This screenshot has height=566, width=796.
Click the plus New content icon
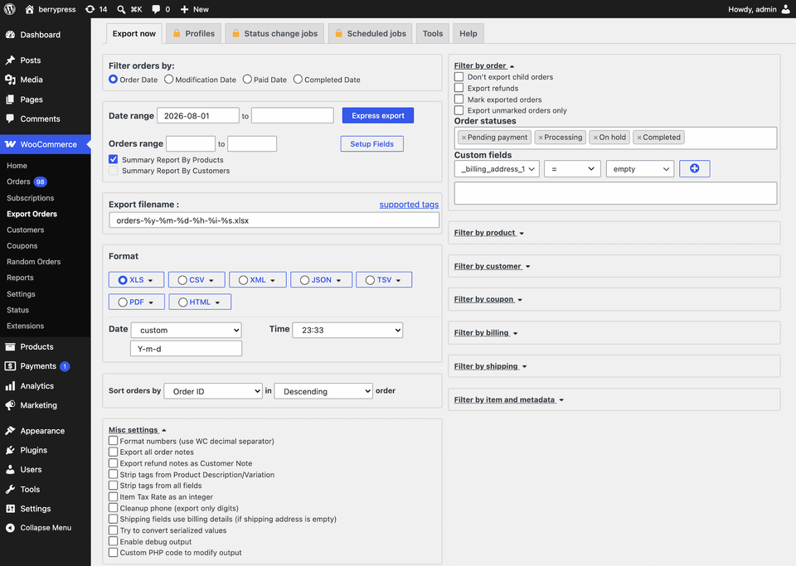pos(184,9)
